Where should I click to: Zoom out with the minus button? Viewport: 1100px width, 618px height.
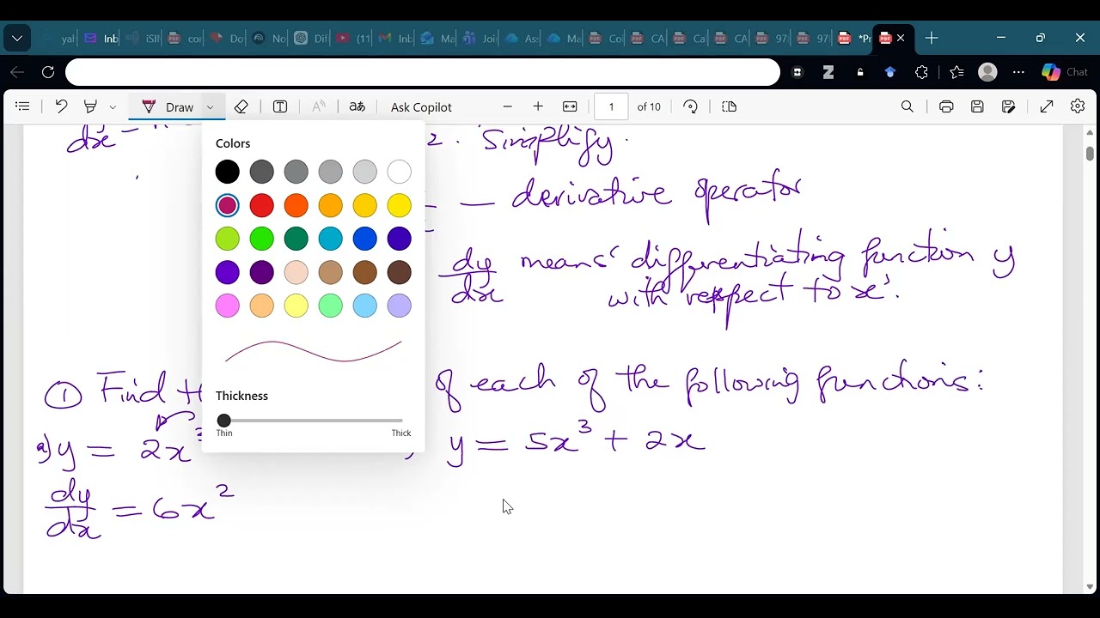click(508, 106)
